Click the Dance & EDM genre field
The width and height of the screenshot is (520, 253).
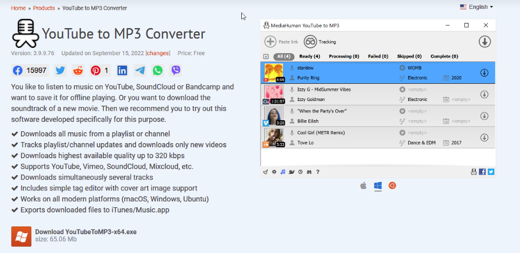pos(422,143)
